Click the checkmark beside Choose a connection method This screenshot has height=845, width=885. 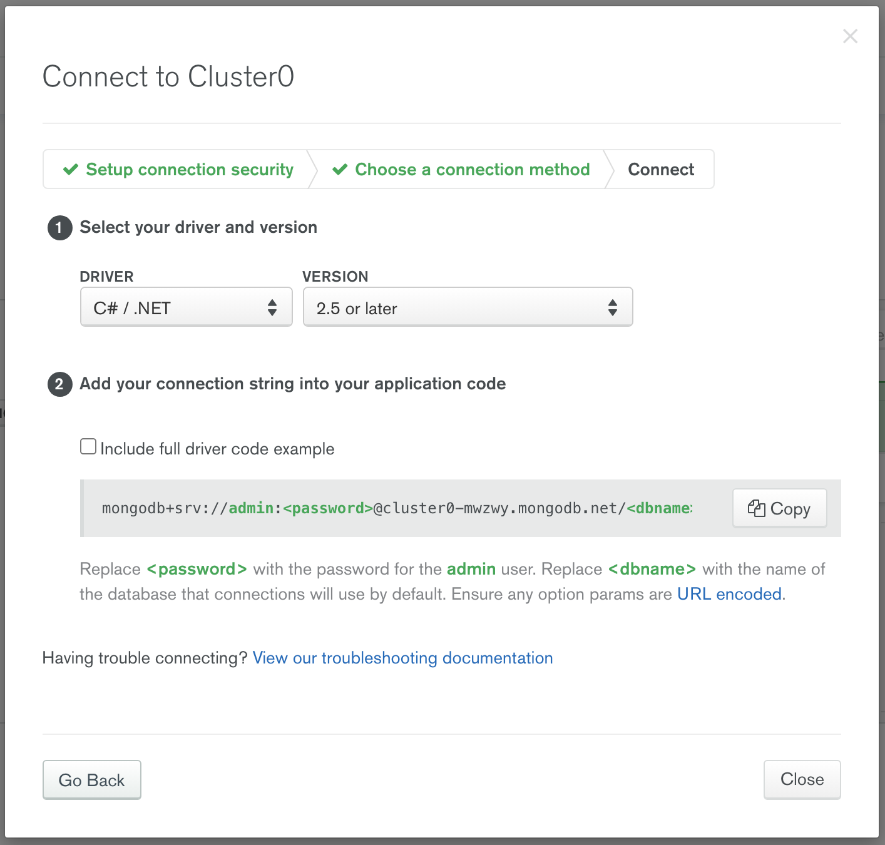coord(340,170)
